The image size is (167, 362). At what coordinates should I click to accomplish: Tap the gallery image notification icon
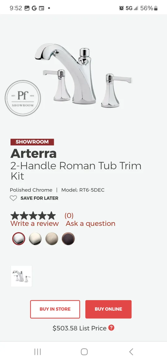(x=27, y=8)
